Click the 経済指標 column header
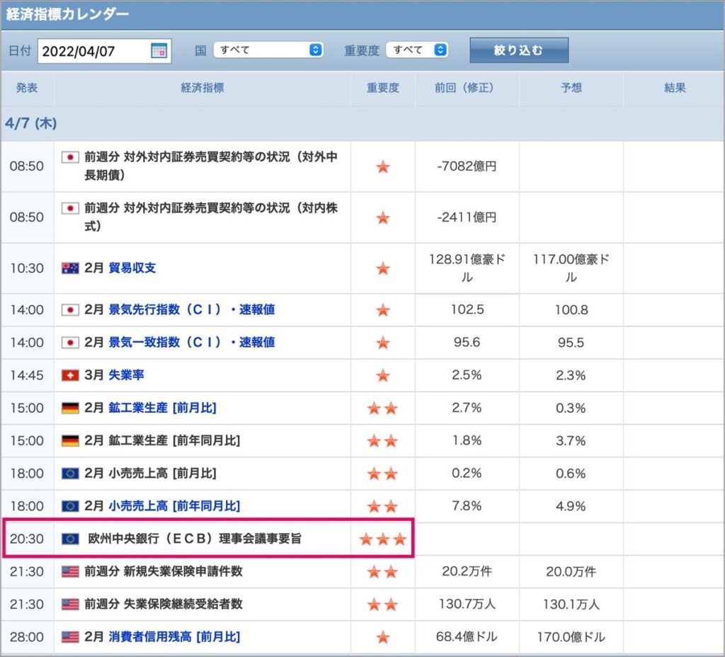 pyautogui.click(x=202, y=88)
